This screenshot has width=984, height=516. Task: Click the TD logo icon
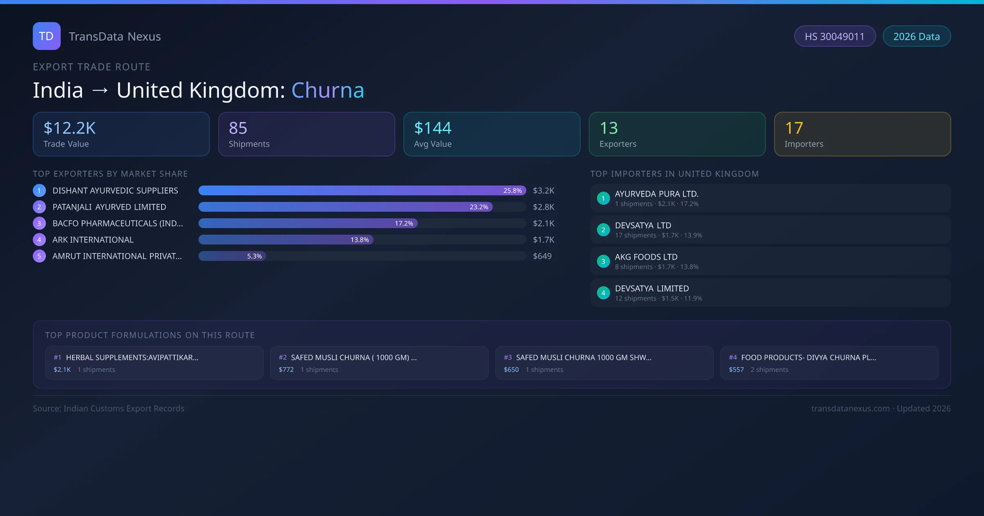(46, 36)
